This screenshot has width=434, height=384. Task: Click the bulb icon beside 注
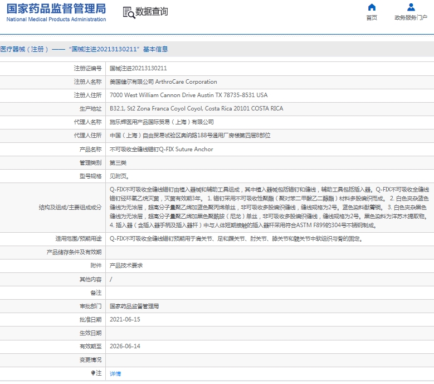click(x=93, y=373)
